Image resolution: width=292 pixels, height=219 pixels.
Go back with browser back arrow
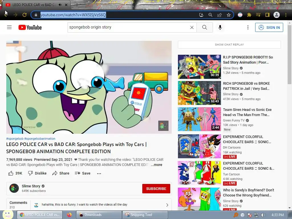6,15
